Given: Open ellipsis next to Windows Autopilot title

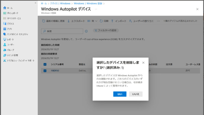Looking at the screenshot, I should pos(96,9).
